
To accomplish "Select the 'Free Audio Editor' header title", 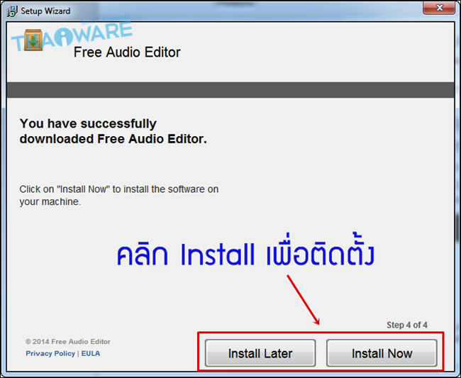I will tap(127, 52).
